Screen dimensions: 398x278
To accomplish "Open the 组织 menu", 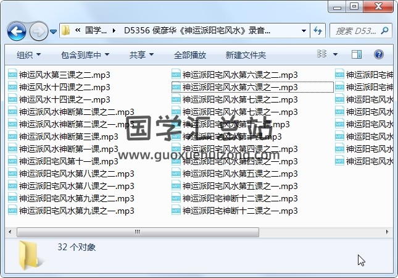I will tap(28, 55).
